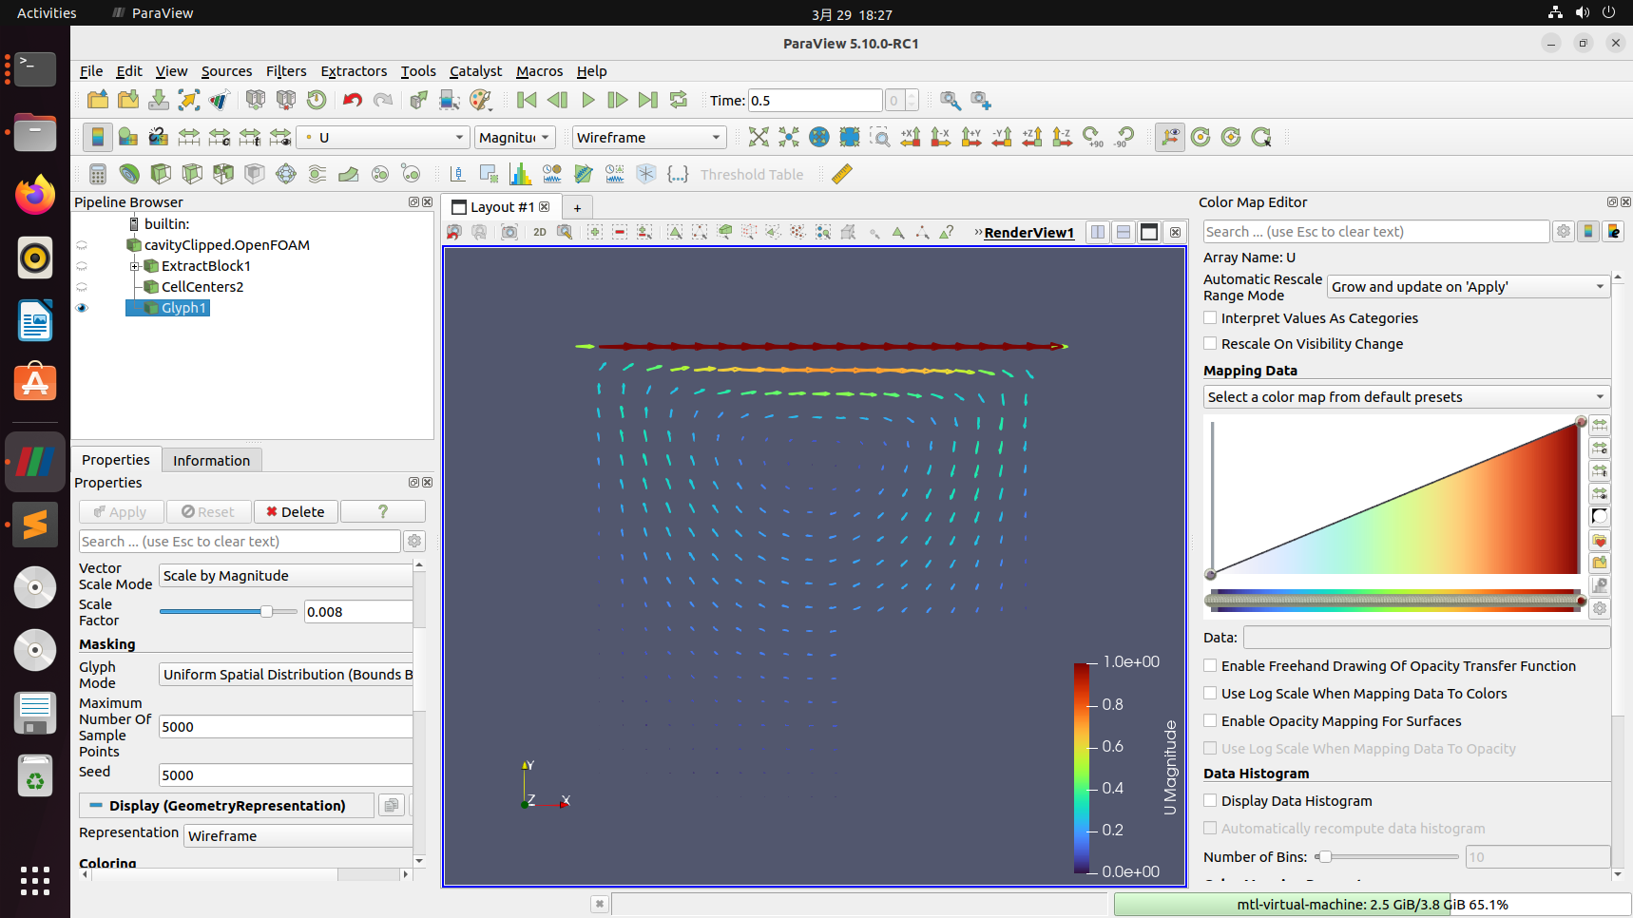
Task: Open the Wireframe representation dropdown in toolbar
Action: tap(649, 137)
